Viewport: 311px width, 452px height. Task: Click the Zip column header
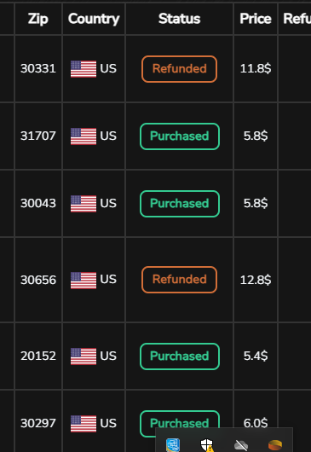pyautogui.click(x=38, y=19)
